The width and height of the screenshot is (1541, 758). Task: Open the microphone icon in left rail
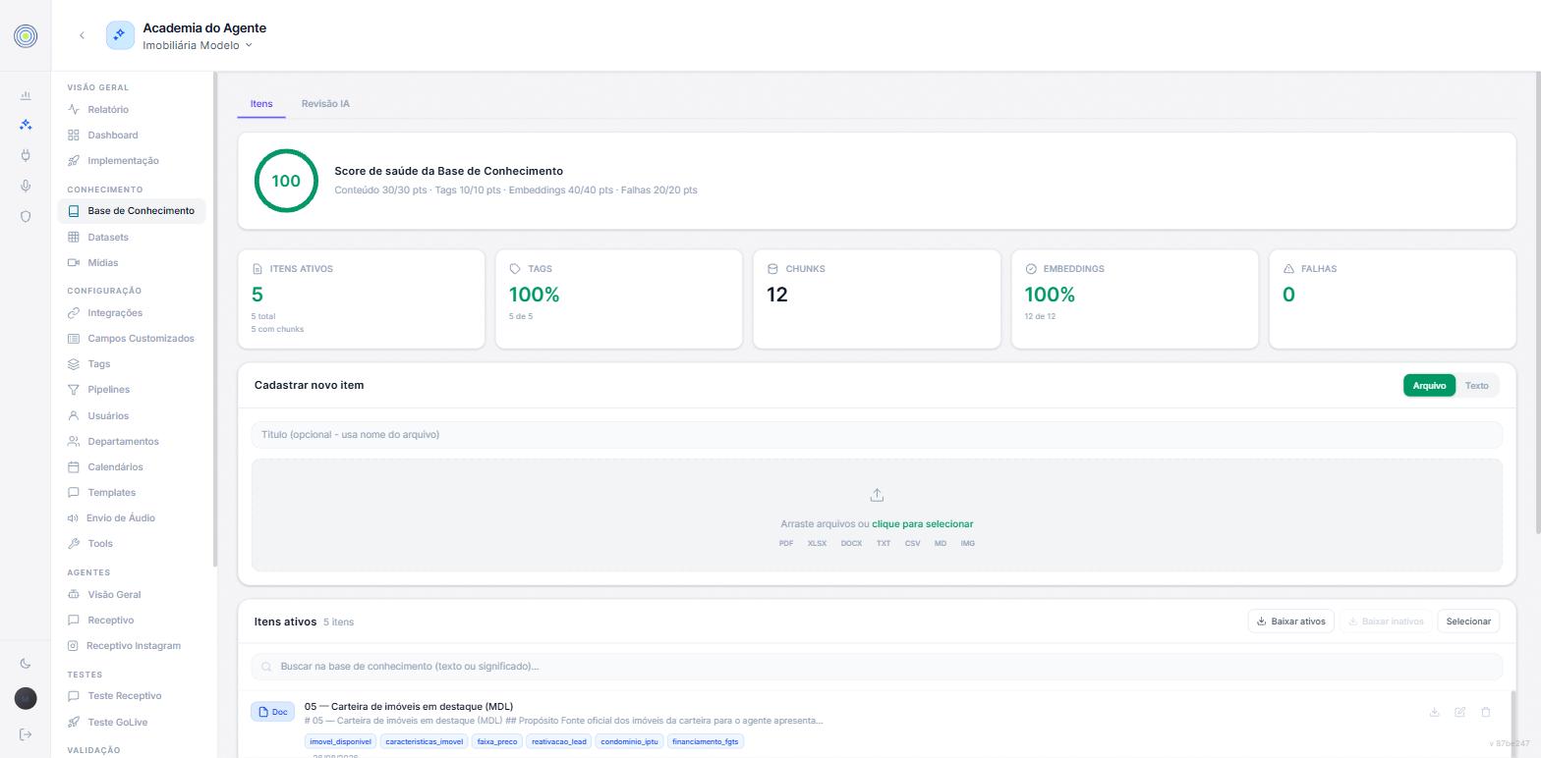click(26, 186)
